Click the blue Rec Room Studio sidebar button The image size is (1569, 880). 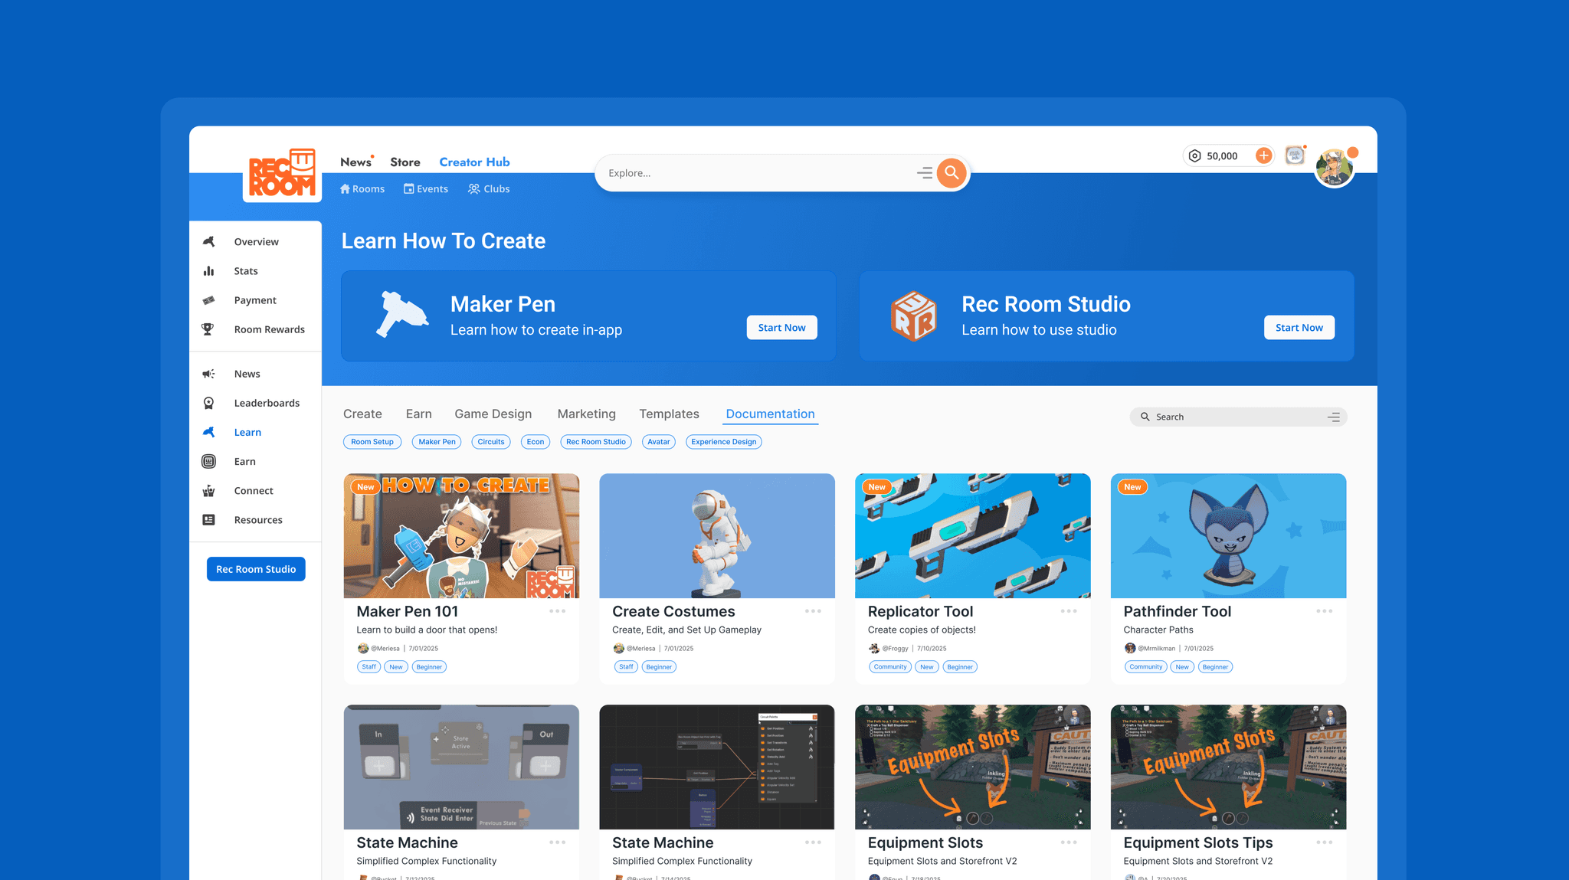click(256, 569)
